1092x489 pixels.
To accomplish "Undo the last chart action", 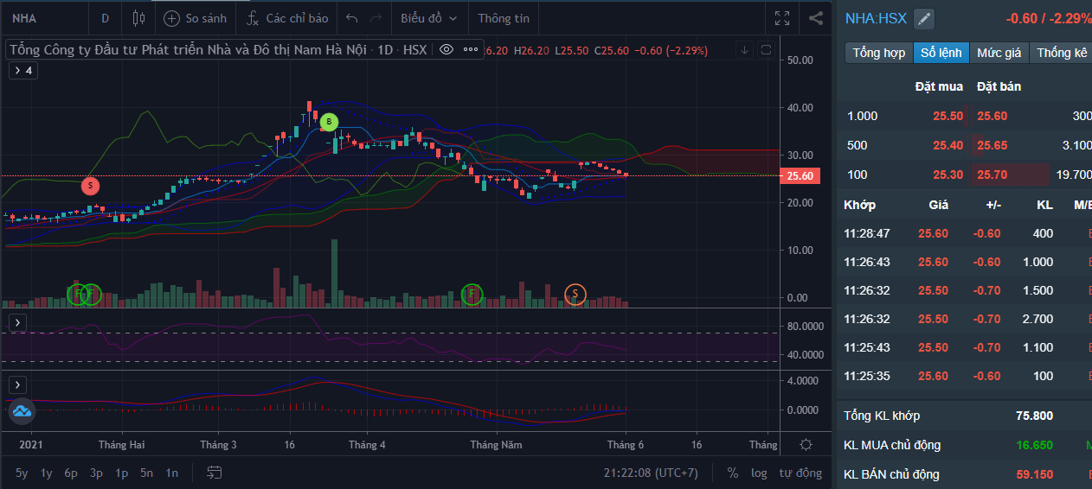I will tap(351, 18).
